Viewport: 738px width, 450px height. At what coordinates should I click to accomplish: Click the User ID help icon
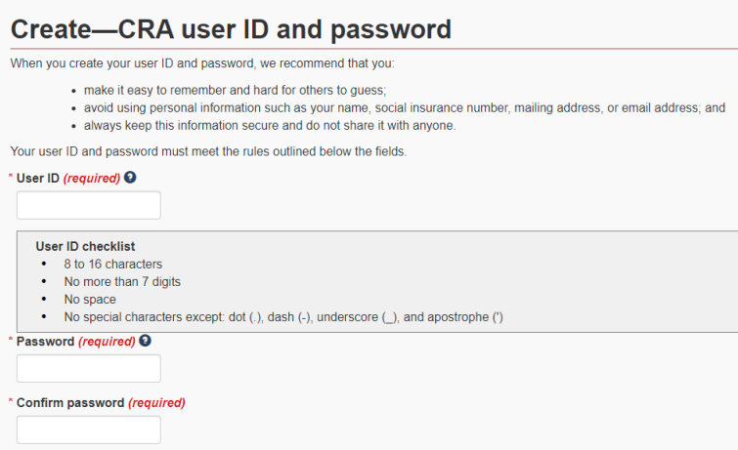pos(130,178)
